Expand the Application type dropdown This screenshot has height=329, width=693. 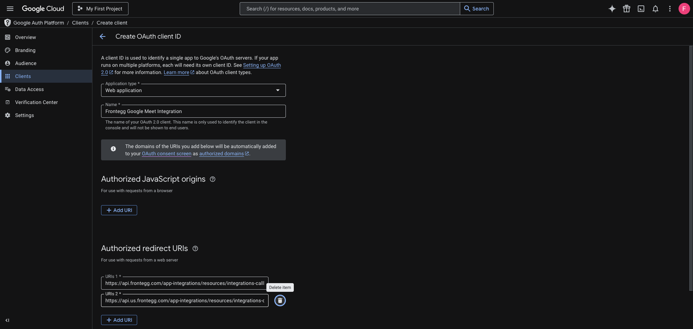(193, 90)
